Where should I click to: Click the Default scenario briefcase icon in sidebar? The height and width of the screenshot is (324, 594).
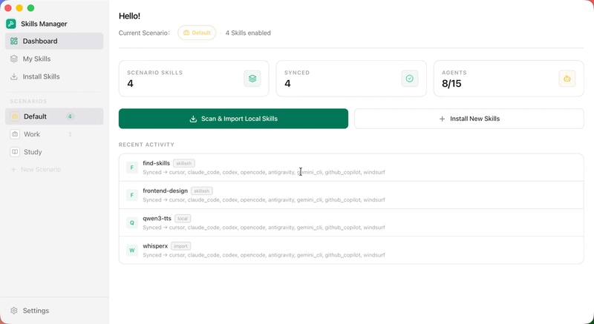15,116
